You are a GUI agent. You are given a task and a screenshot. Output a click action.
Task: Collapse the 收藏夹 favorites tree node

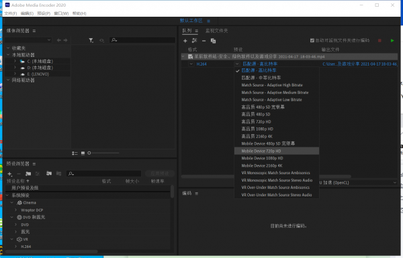pos(8,48)
